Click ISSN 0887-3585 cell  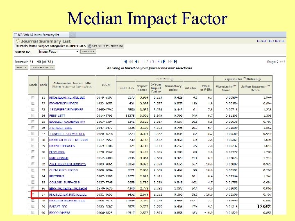(104, 176)
